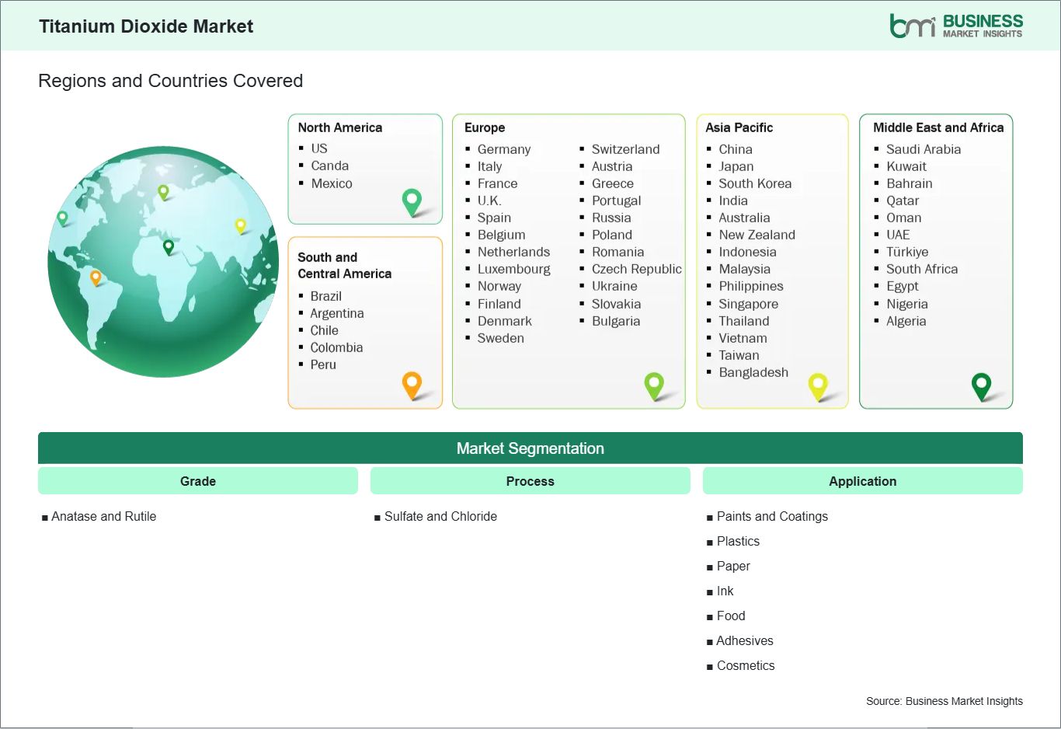Click Anatase and Rutile grade item
The width and height of the screenshot is (1061, 729).
(103, 516)
